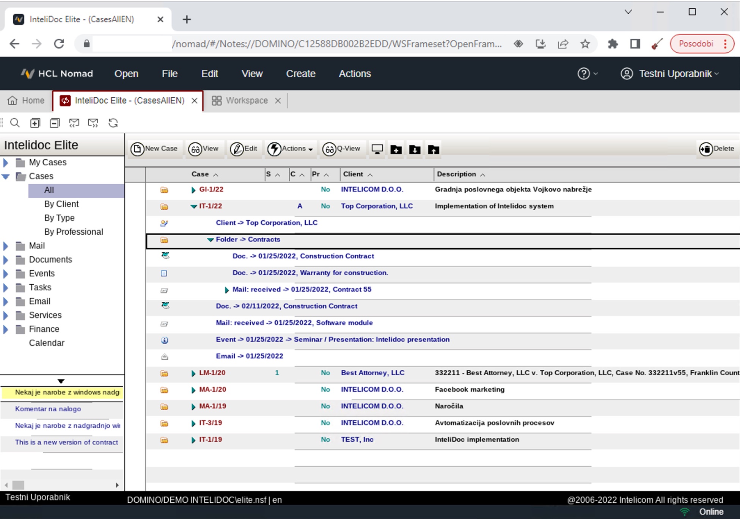This screenshot has height=519, width=740.
Task: Expand the IT-1/22 case row
Action: tap(193, 206)
